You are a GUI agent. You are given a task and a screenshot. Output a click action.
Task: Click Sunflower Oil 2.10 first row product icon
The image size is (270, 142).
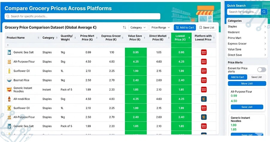coord(9,71)
